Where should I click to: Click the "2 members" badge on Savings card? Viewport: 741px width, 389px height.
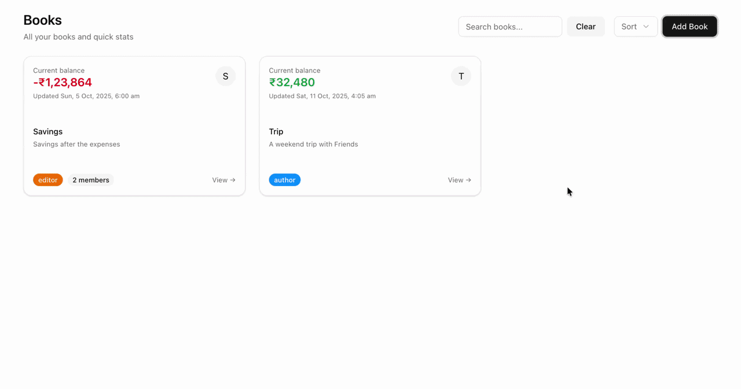(90, 180)
